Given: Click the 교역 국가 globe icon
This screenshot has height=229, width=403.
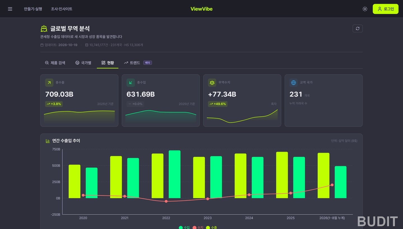Looking at the screenshot, I should click(294, 82).
